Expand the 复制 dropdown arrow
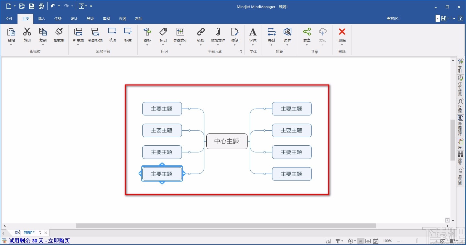The height and width of the screenshot is (245, 466). click(43, 45)
